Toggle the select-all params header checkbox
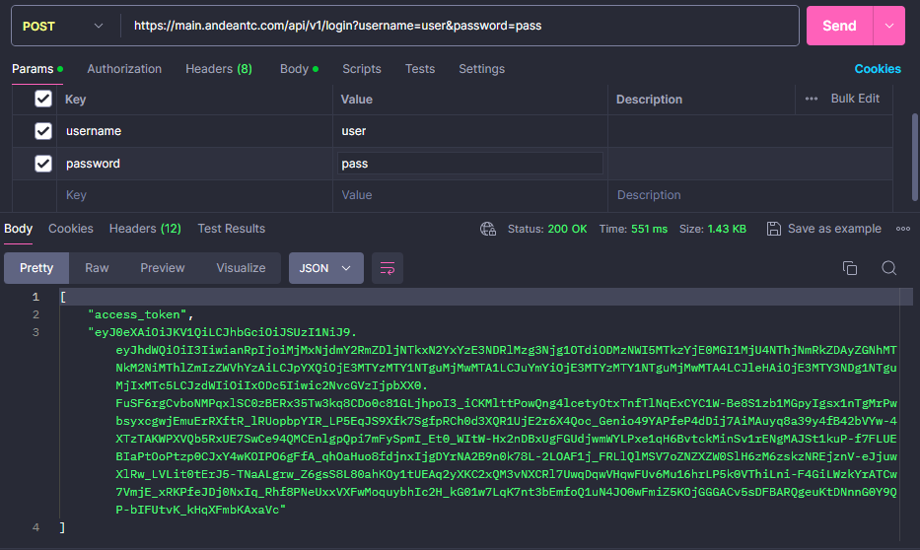This screenshot has width=920, height=550. coord(43,99)
